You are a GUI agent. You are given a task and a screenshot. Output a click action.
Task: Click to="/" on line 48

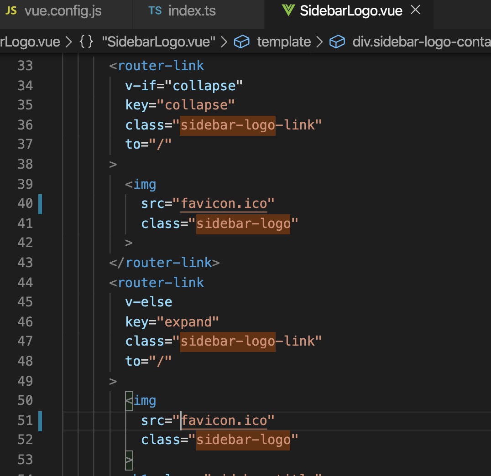[x=148, y=362]
